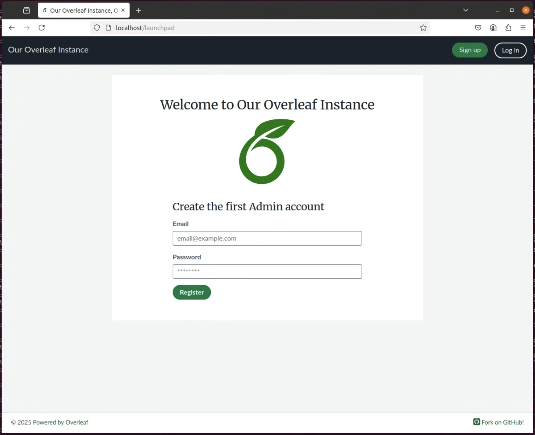
Task: Click the forward navigation arrow
Action: 26,28
